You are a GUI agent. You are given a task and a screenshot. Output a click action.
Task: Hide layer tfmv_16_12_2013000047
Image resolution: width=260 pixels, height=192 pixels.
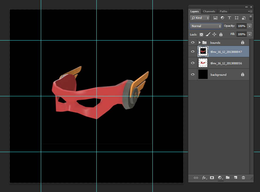click(x=193, y=51)
